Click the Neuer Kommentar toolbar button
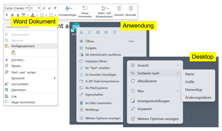 [85, 11]
